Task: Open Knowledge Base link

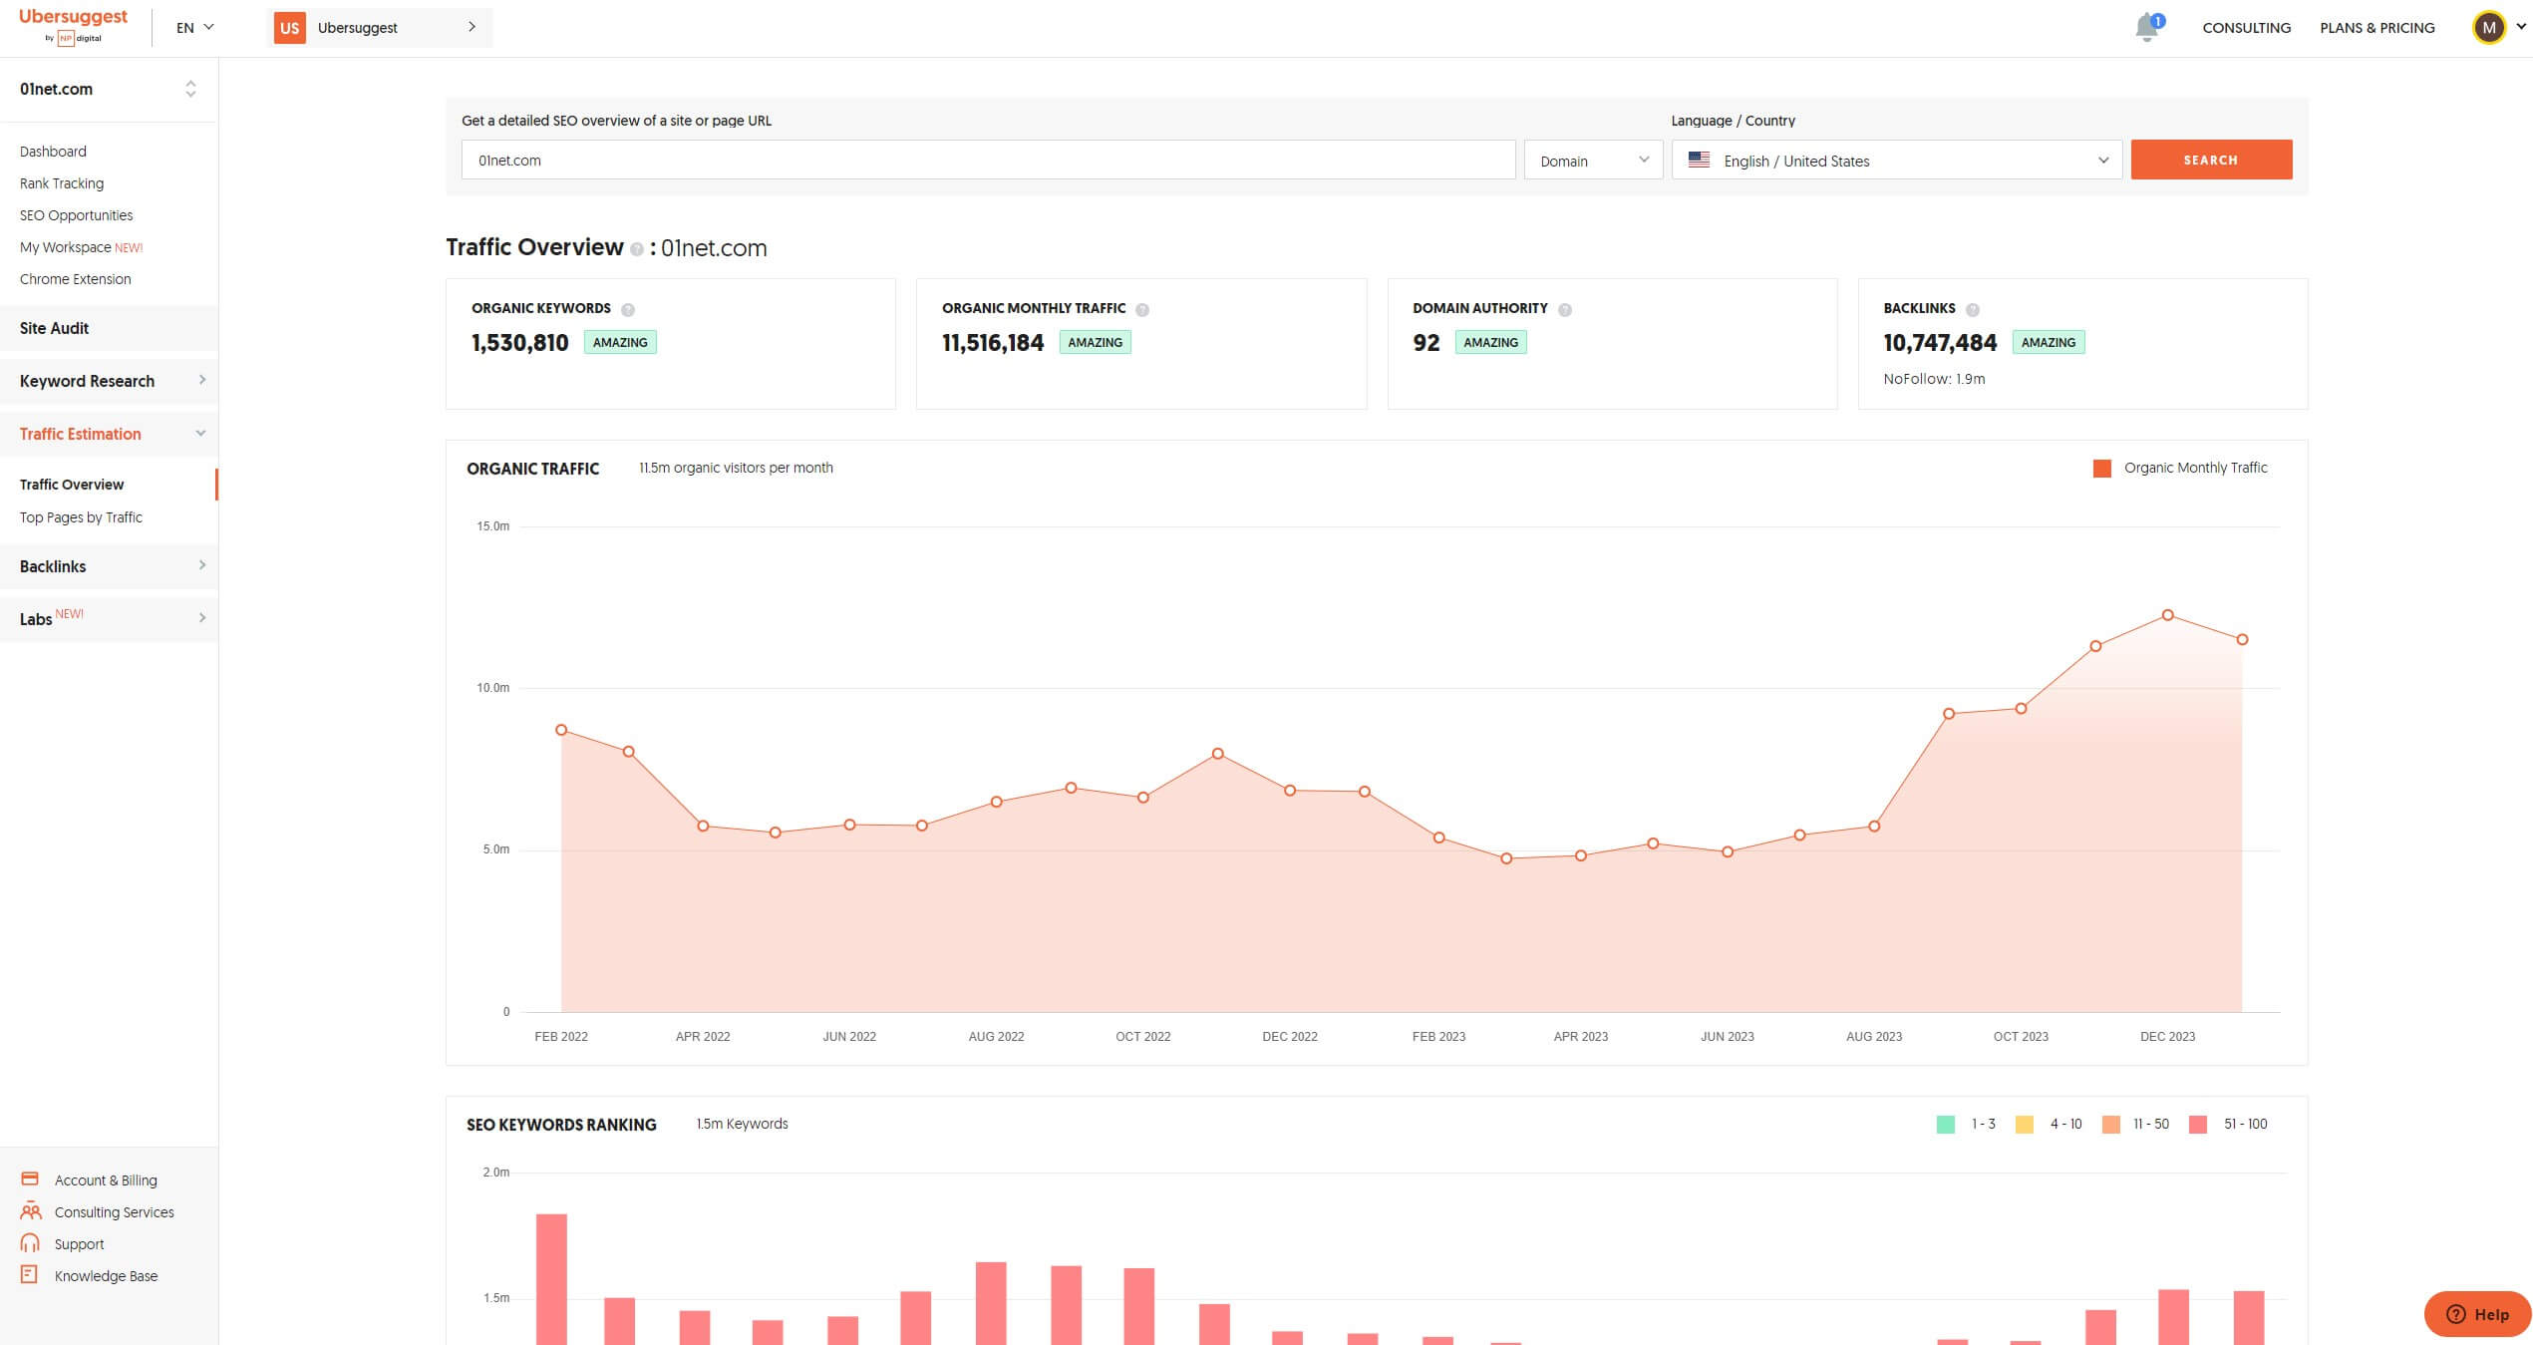Action: pos(106,1276)
